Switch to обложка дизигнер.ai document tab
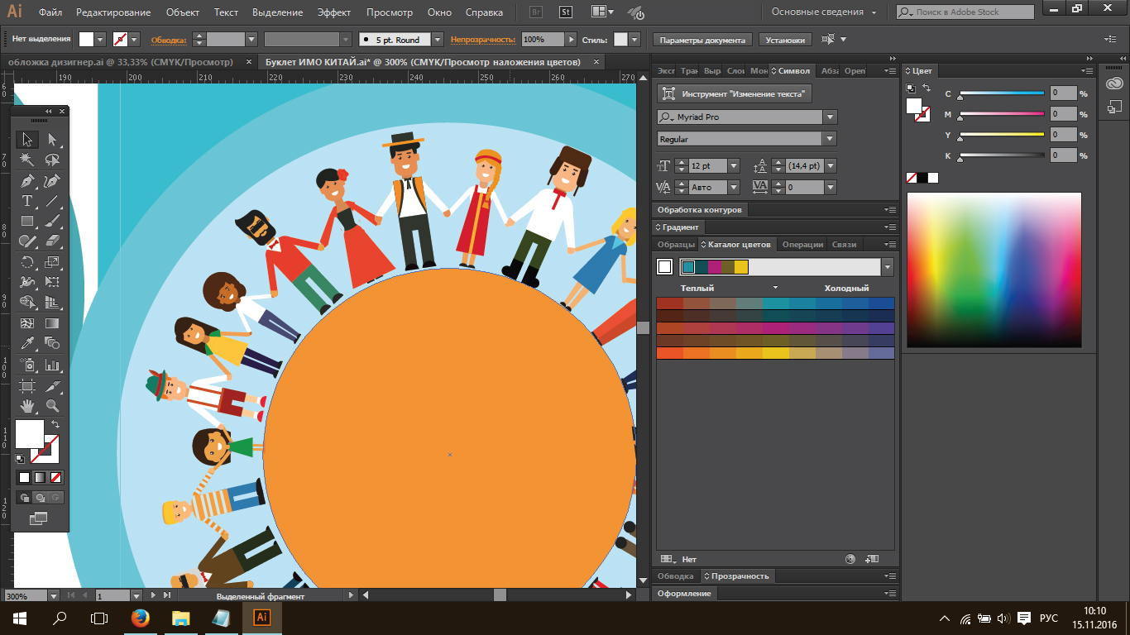The width and height of the screenshot is (1130, 635). [x=119, y=62]
